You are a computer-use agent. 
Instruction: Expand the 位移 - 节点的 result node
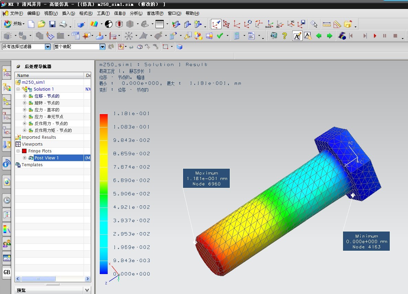click(x=24, y=96)
